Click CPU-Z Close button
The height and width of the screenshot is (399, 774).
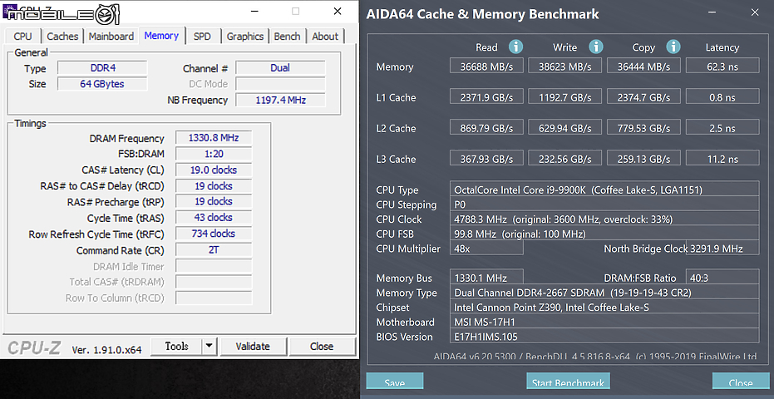[x=322, y=347]
